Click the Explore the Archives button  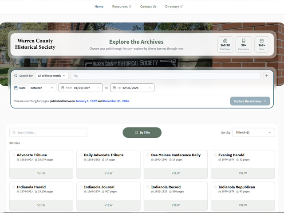pyautogui.click(x=250, y=101)
